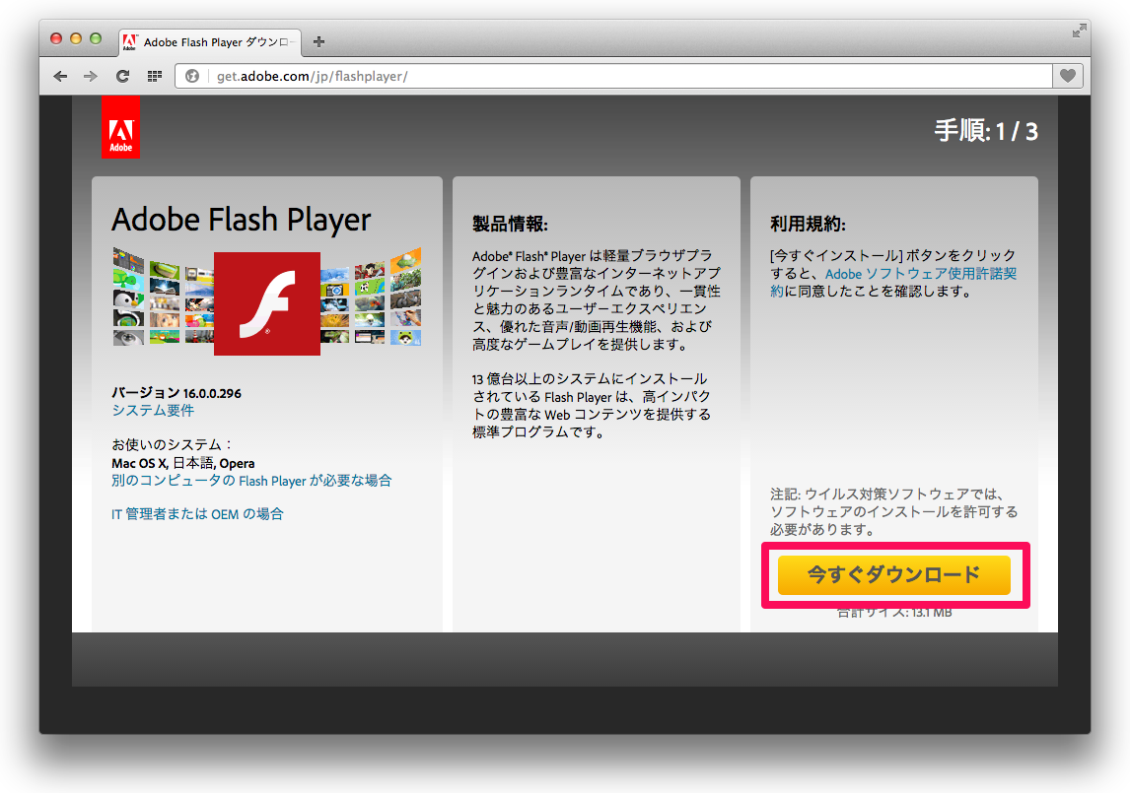The height and width of the screenshot is (793, 1130).
Task: Go back to the previous page
Action: point(61,76)
